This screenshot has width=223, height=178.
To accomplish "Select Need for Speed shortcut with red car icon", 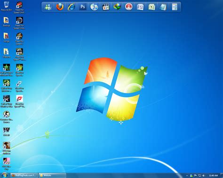I will point(19,8).
